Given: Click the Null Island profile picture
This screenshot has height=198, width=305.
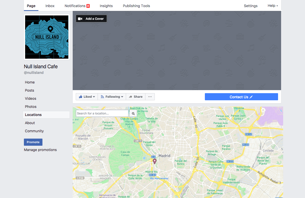Looking at the screenshot, I should coord(47,37).
